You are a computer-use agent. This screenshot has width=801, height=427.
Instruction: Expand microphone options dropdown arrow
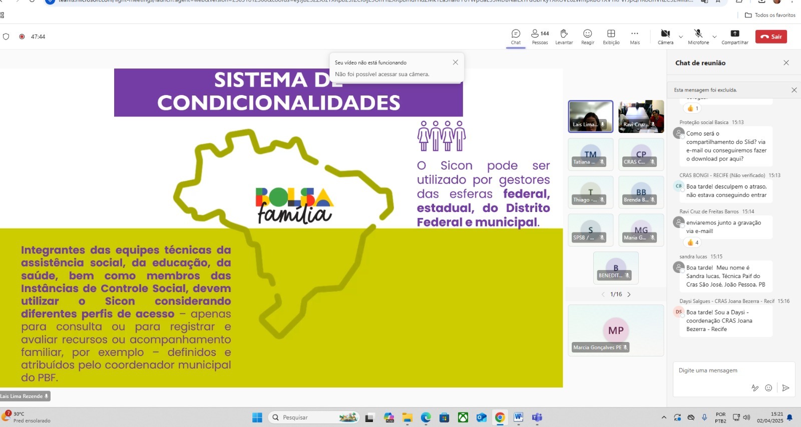tap(714, 37)
